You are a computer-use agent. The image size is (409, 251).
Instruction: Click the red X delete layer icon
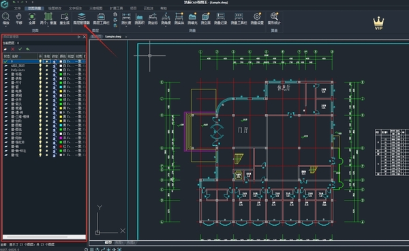[x=12, y=49]
